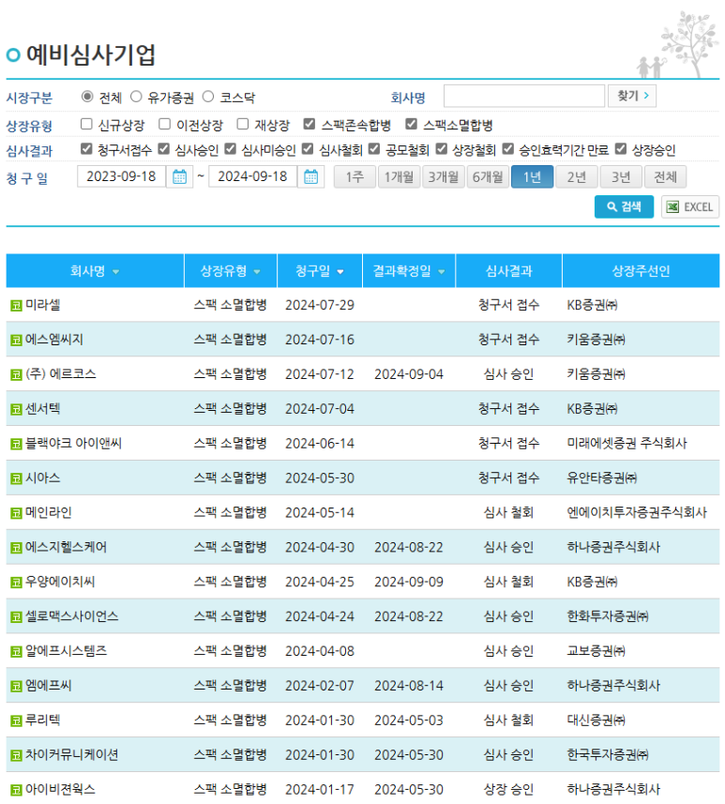The image size is (725, 804).
Task: Click the market icon beside 우양에이치씨
Action: point(16,583)
